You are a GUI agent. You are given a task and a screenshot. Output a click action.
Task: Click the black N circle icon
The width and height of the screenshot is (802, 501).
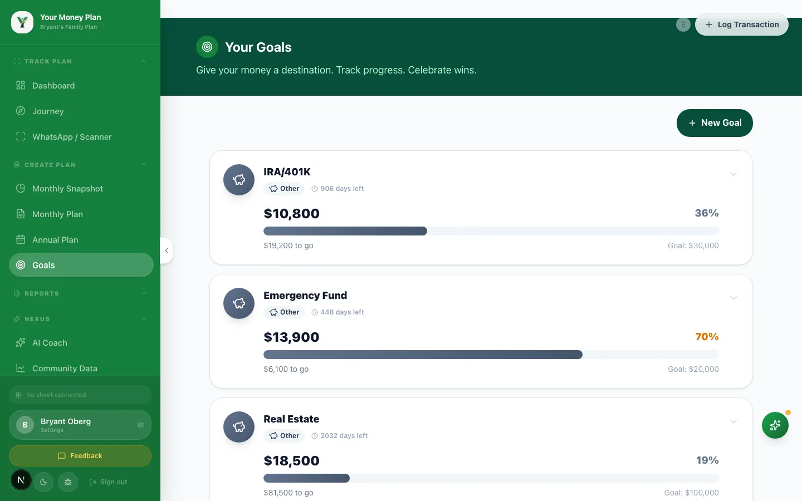(x=21, y=480)
